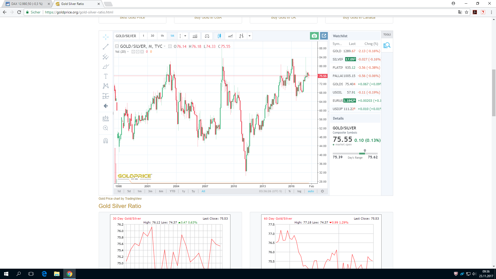Open chart in popup via blue arrow icon
The height and width of the screenshot is (279, 496).
tap(324, 36)
